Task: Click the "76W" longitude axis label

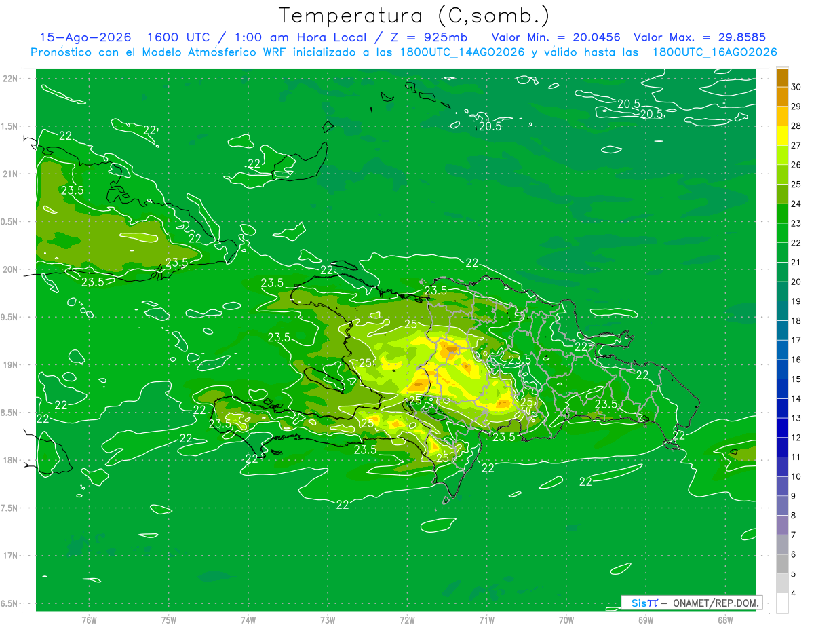Action: point(89,620)
